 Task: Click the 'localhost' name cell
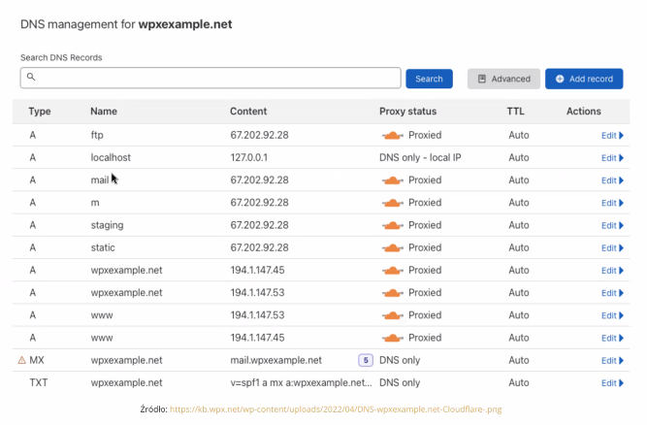pos(111,157)
